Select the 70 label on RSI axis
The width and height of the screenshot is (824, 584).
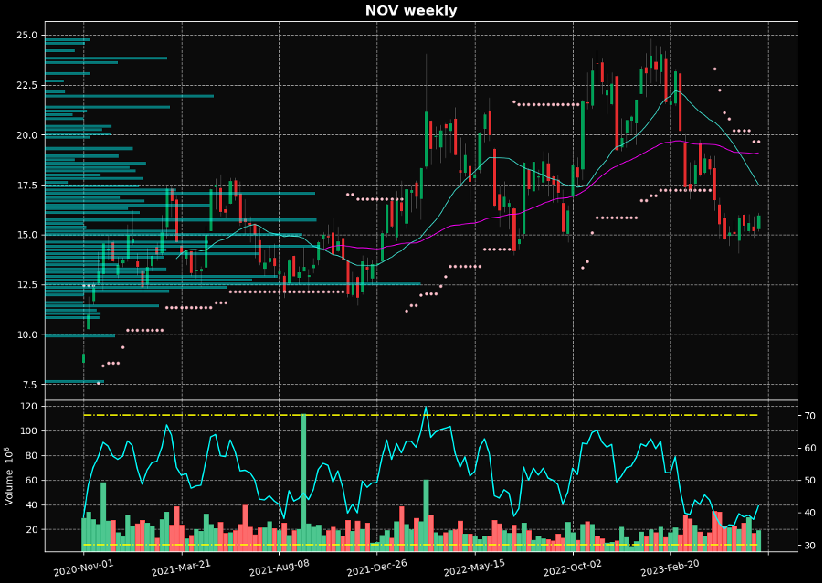click(x=809, y=415)
